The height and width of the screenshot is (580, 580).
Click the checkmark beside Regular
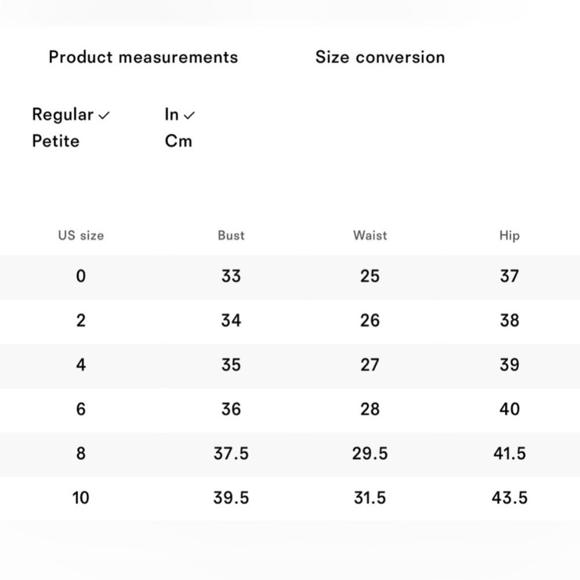point(104,116)
